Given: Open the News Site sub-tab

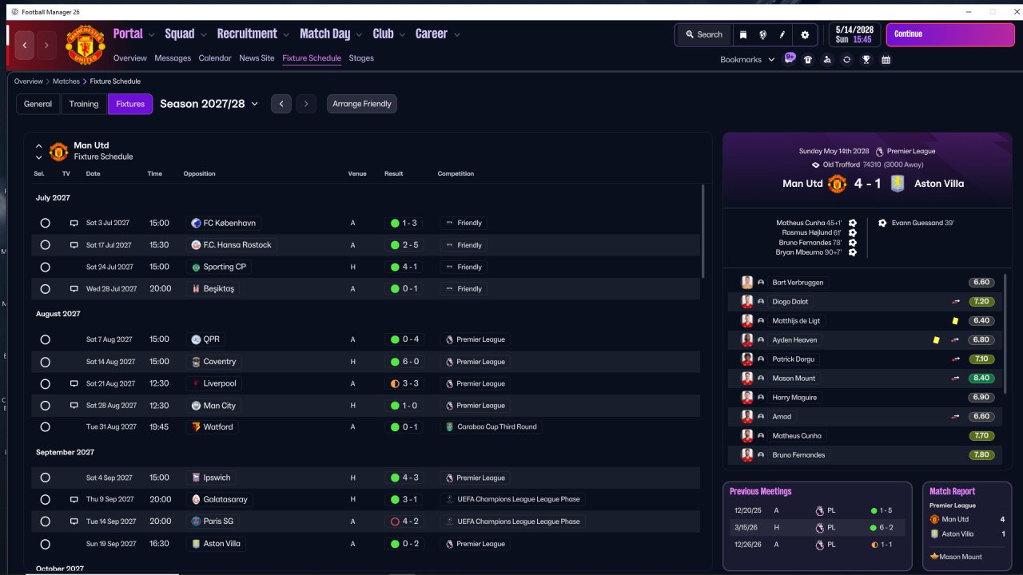Looking at the screenshot, I should pyautogui.click(x=257, y=58).
